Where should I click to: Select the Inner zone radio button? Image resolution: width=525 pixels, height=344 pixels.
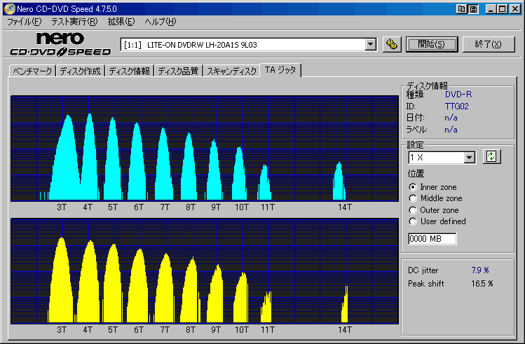coord(412,187)
